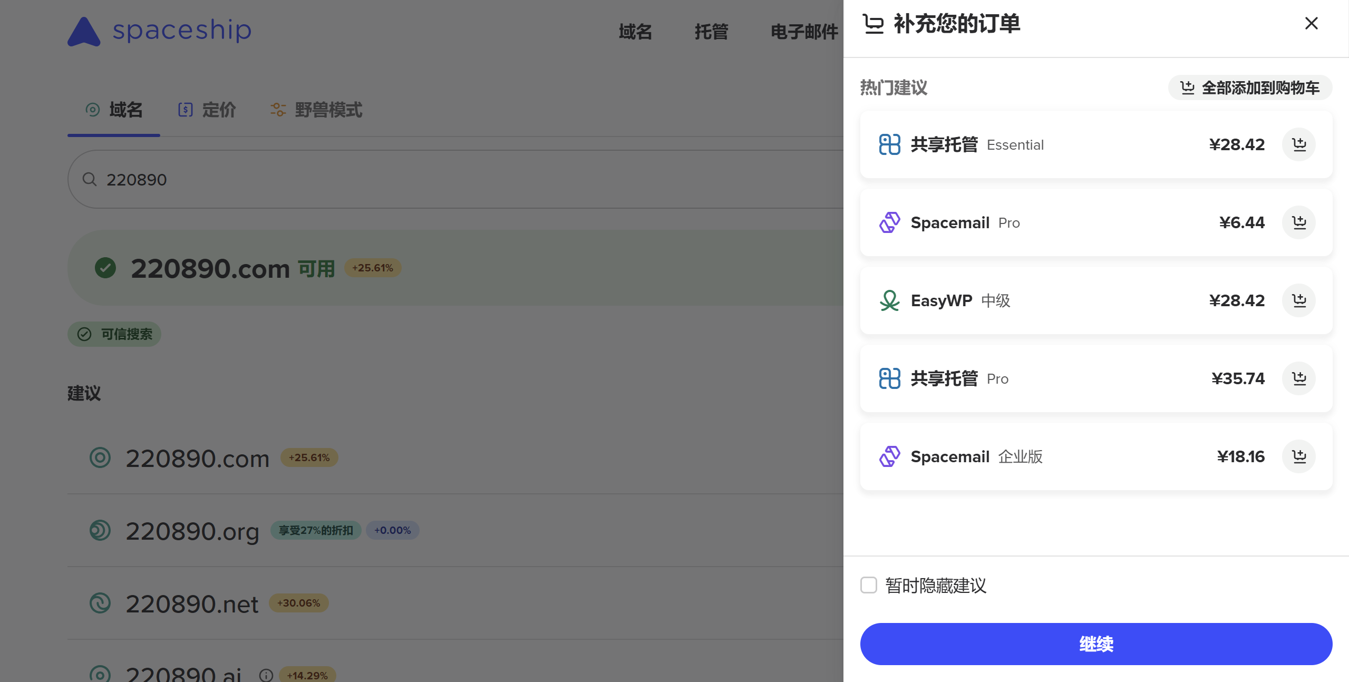The image size is (1349, 682).
Task: Open the 电子邮件 top navigation menu
Action: point(804,32)
